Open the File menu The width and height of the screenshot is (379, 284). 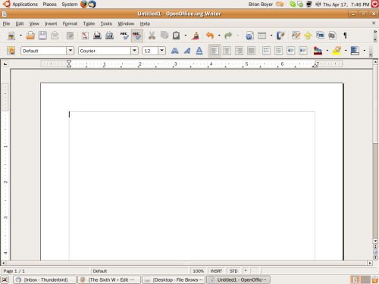click(x=7, y=23)
